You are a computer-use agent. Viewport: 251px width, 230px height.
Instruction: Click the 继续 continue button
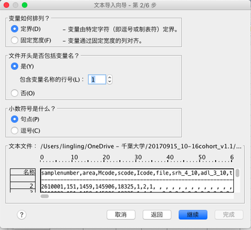193,215
